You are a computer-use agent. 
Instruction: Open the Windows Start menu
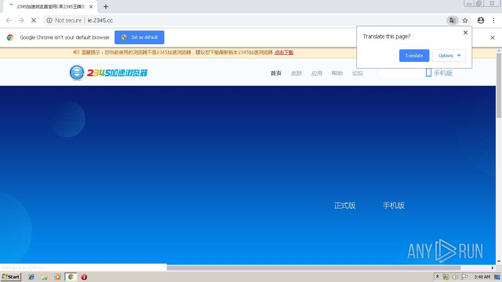tap(11, 277)
